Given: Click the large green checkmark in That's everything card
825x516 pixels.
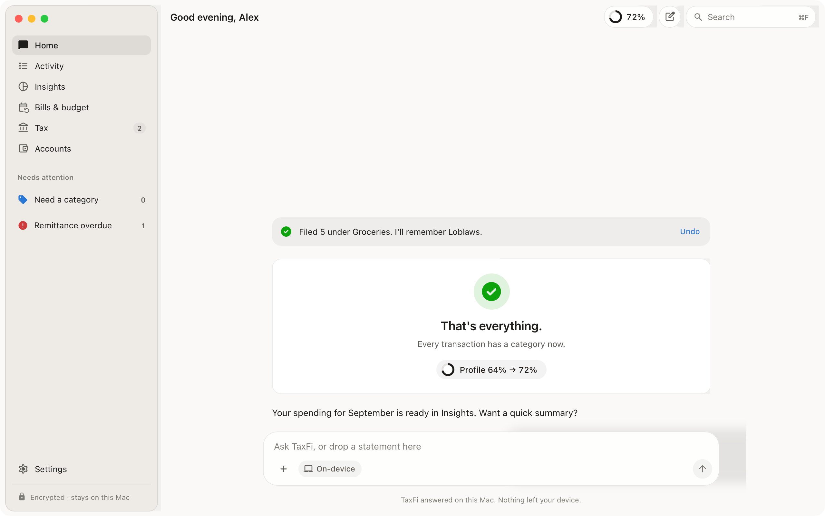Looking at the screenshot, I should click(491, 292).
